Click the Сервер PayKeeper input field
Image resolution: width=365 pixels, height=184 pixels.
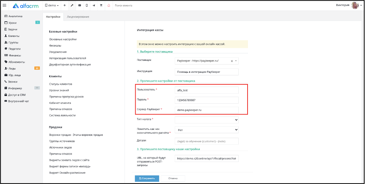(207, 110)
